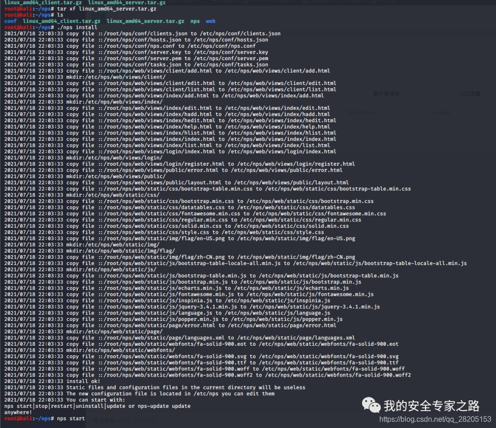
Task: Click the 'nps start|stop|restart|uninstall|update' usage line
Action: [x=97, y=406]
